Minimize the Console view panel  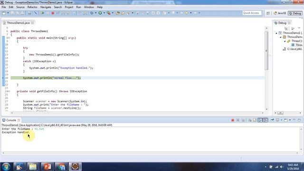tap(294, 120)
